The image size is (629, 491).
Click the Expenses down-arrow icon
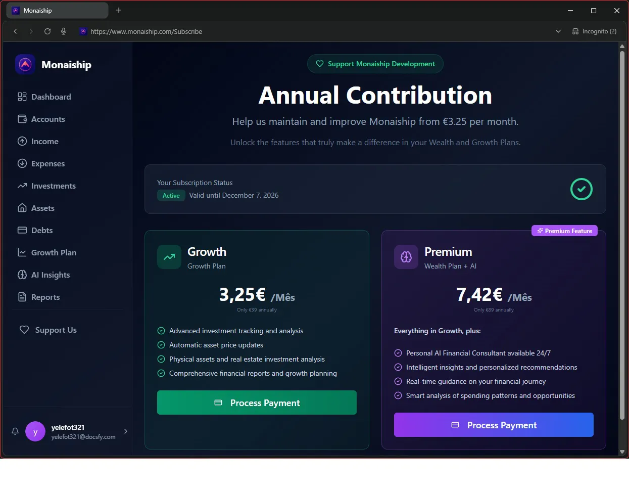coord(22,163)
